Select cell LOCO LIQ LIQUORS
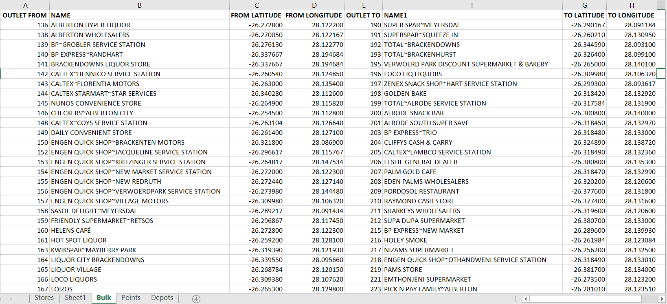667x304 pixels. [472, 74]
